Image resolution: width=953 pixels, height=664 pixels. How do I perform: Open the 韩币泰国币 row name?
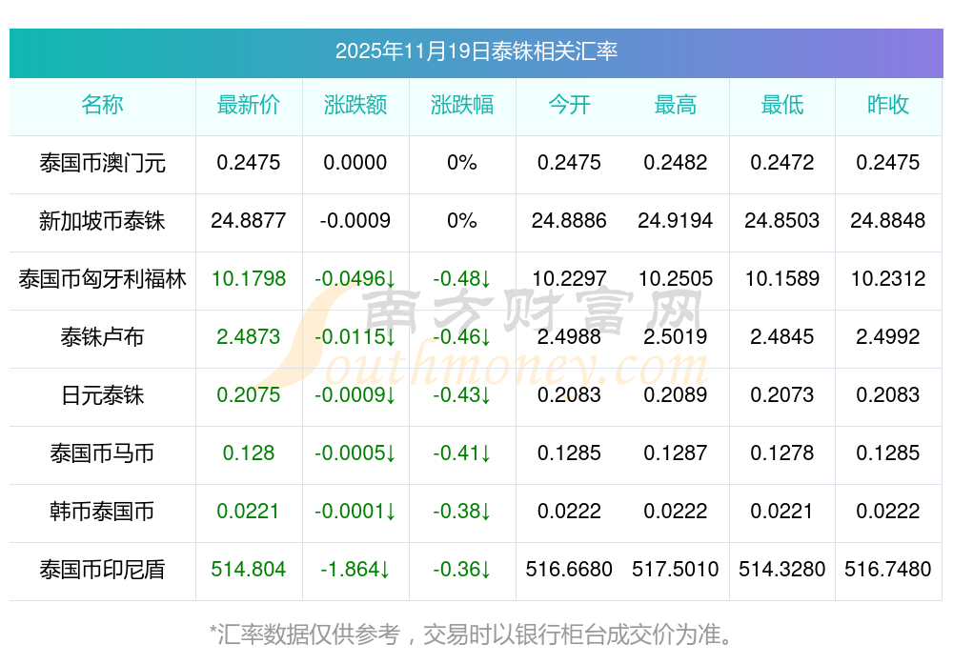pos(102,512)
